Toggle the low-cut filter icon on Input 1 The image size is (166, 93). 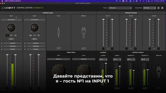pyautogui.click(x=11, y=35)
